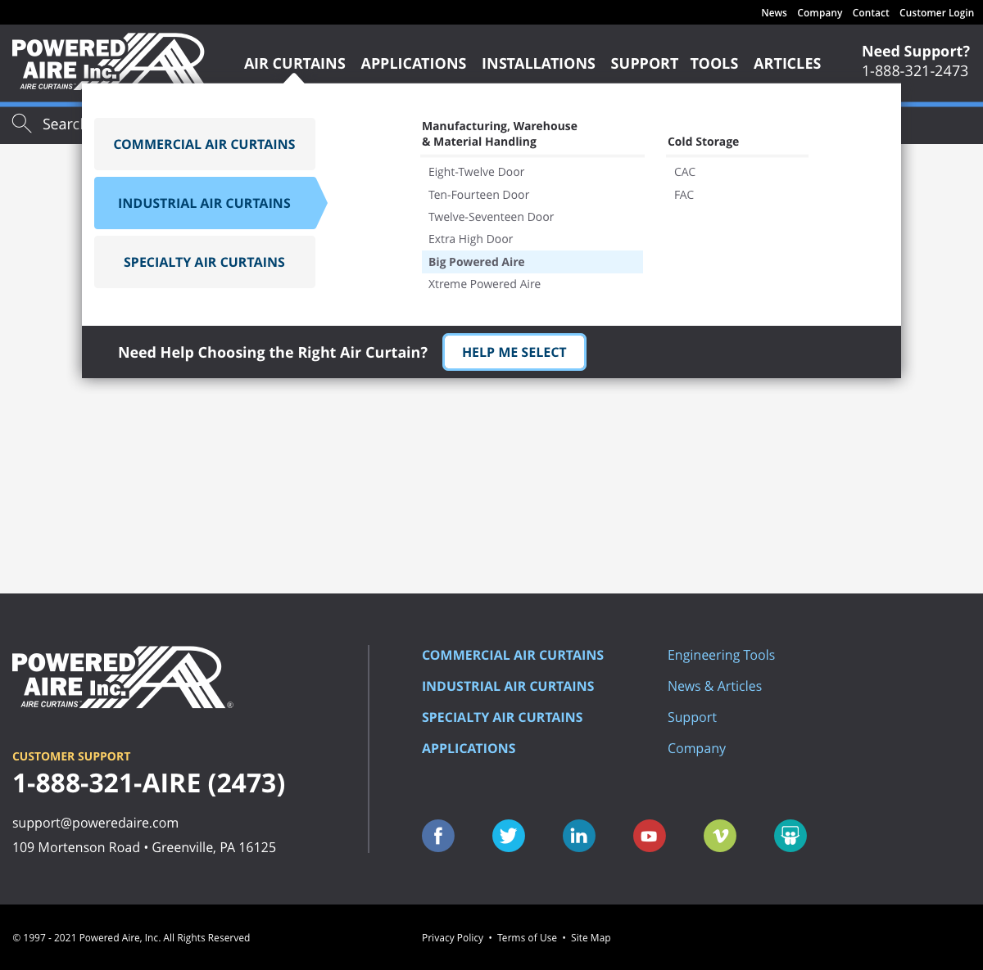
Task: Email support@poweredaire.com
Action: (x=95, y=823)
